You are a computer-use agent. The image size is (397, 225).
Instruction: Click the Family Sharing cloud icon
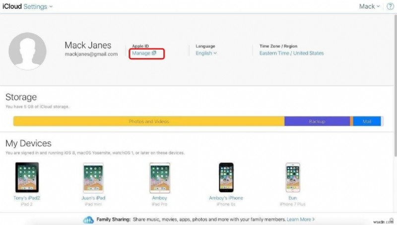(x=89, y=220)
